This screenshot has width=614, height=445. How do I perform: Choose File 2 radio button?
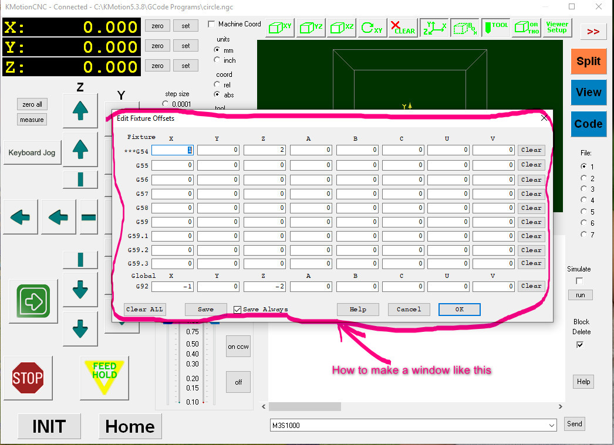[x=583, y=178]
